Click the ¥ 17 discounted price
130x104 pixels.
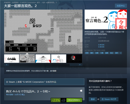pyautogui.click(x=63, y=101)
